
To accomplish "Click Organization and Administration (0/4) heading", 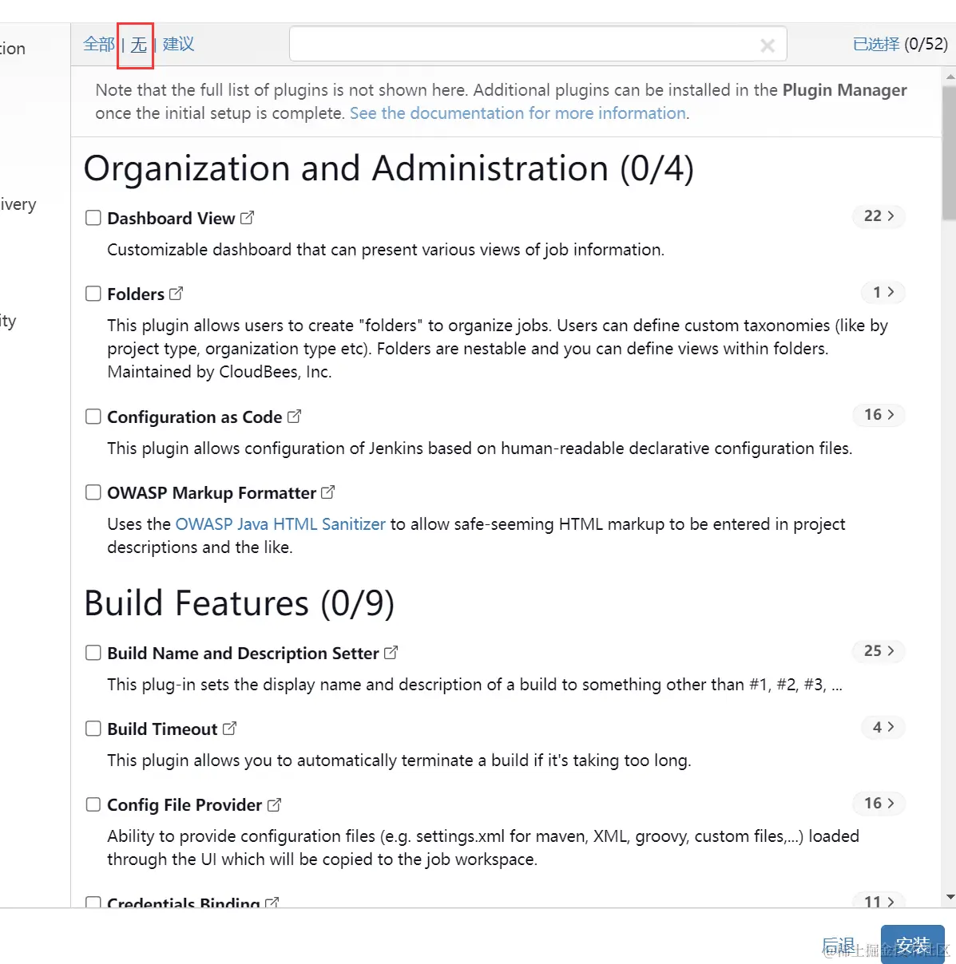I will click(389, 168).
